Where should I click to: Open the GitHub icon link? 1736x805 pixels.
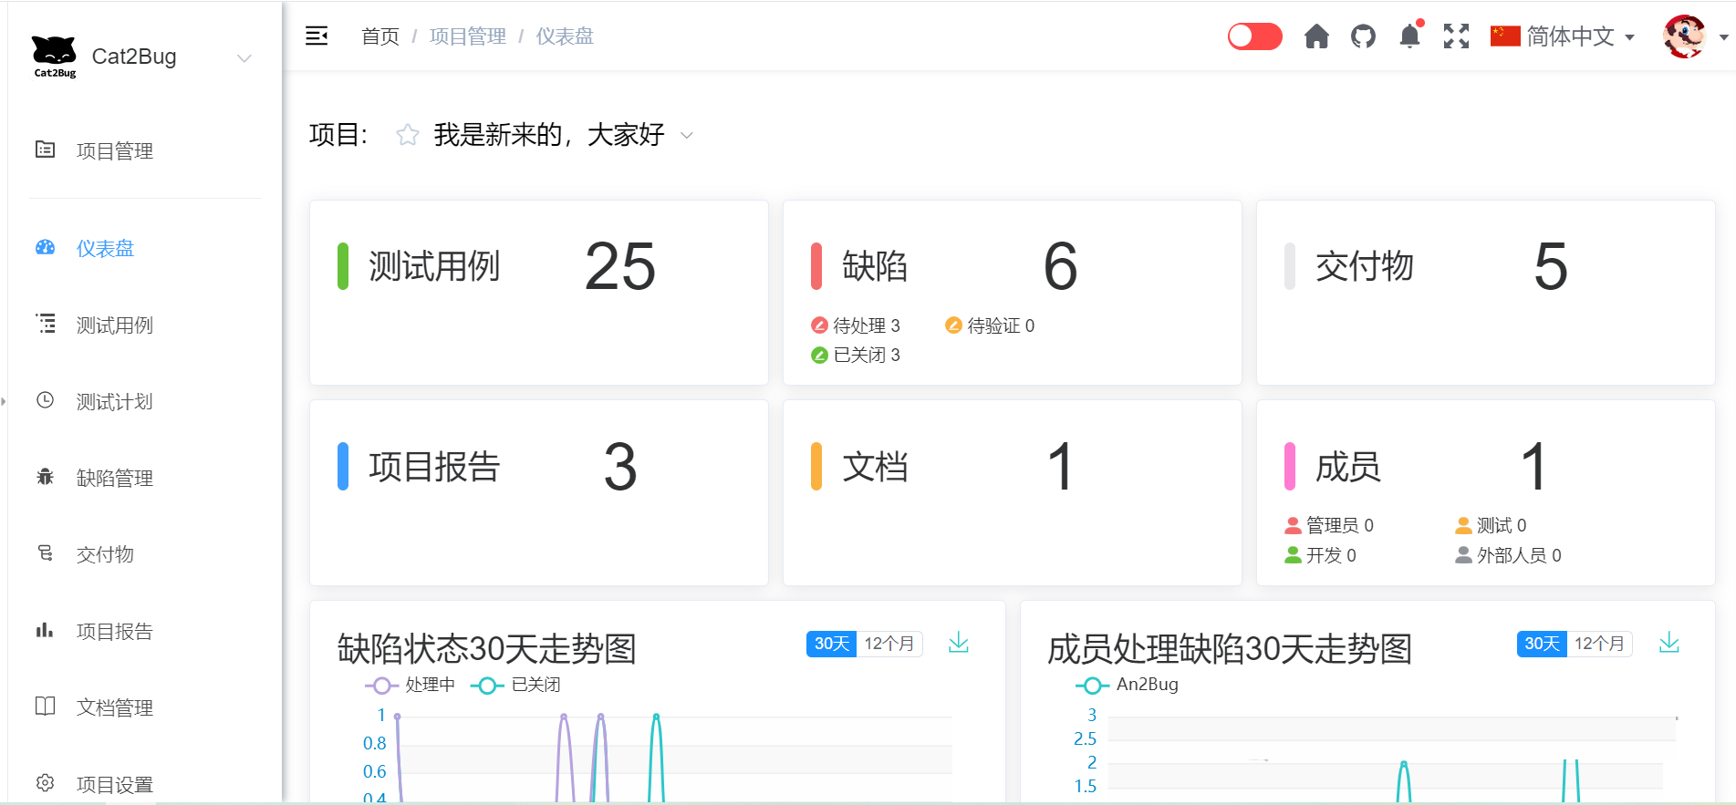[1363, 36]
